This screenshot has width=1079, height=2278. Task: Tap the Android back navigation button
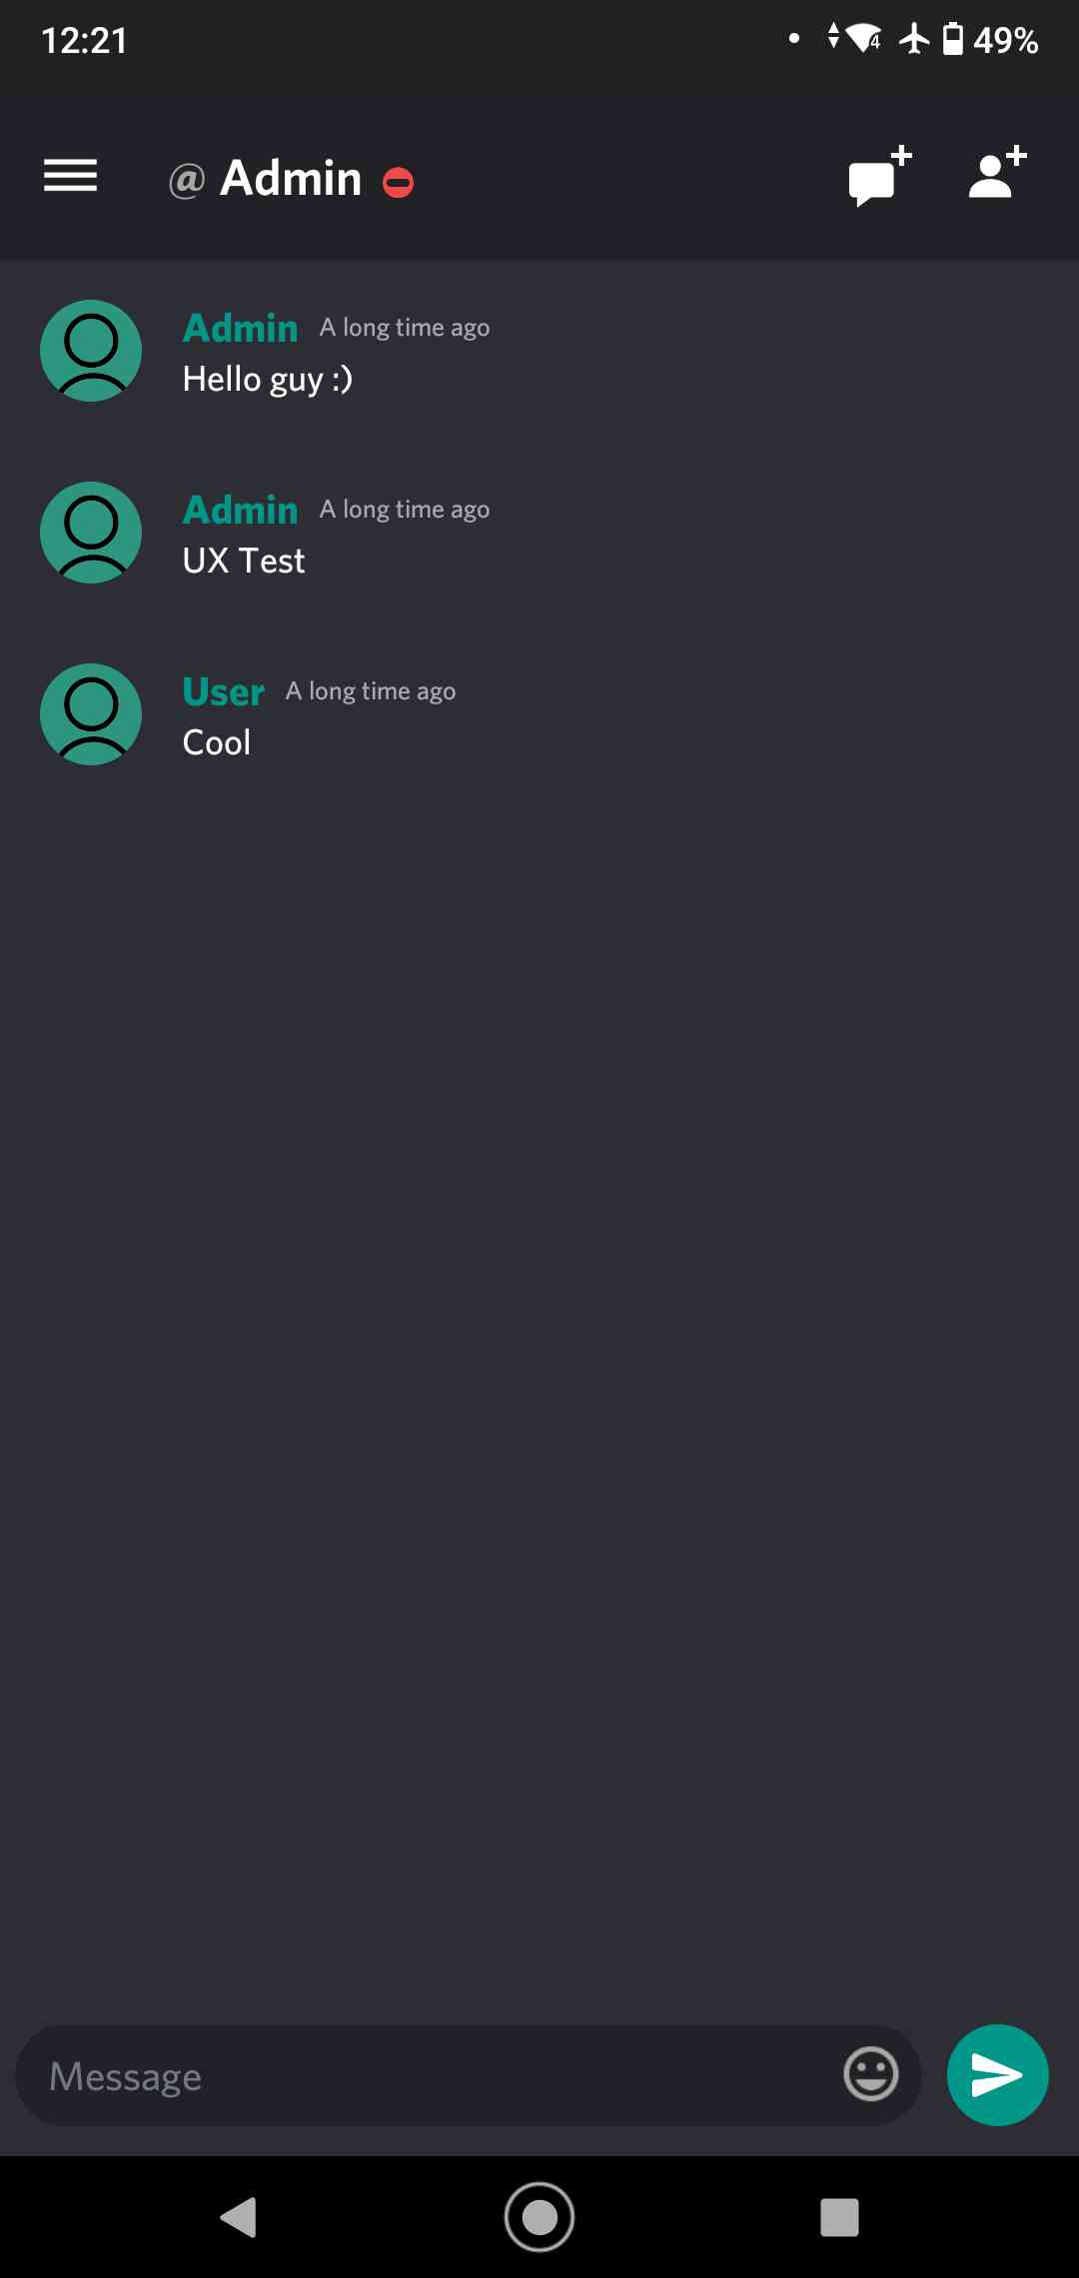pyautogui.click(x=239, y=2217)
